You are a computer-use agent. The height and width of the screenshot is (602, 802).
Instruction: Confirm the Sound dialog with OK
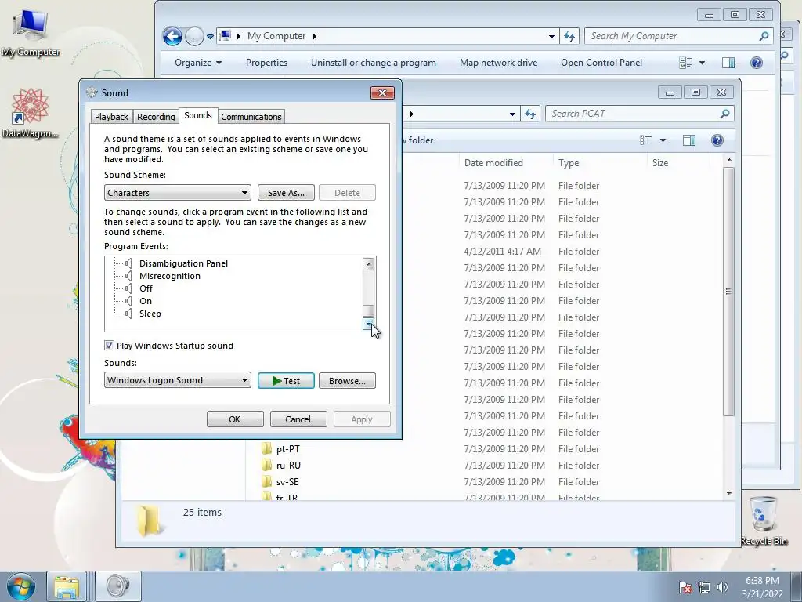point(235,419)
